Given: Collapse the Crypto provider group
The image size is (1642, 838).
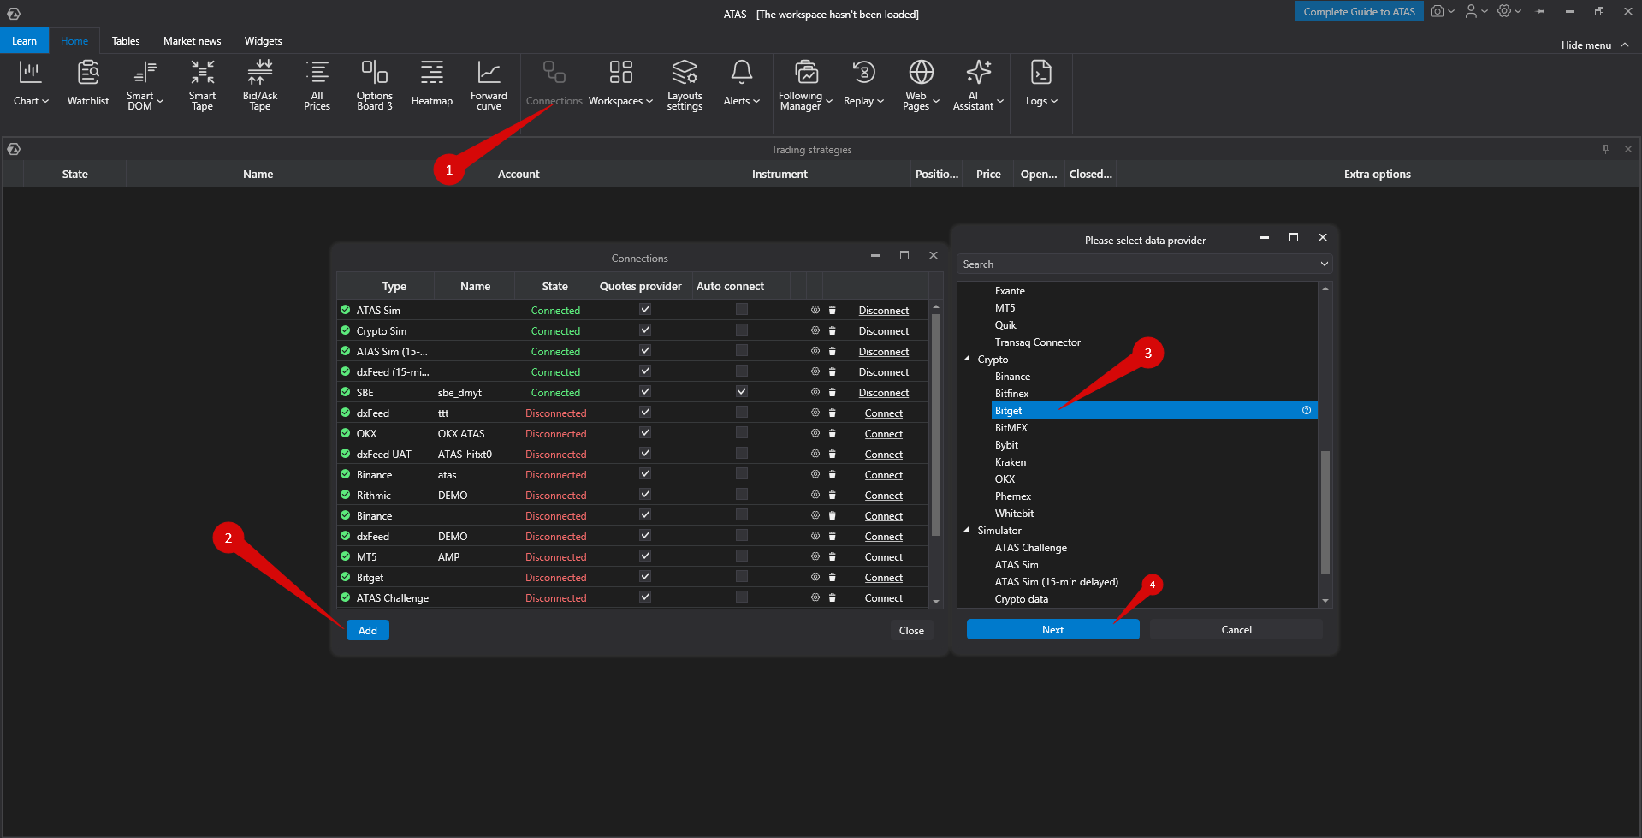Looking at the screenshot, I should [x=967, y=360].
